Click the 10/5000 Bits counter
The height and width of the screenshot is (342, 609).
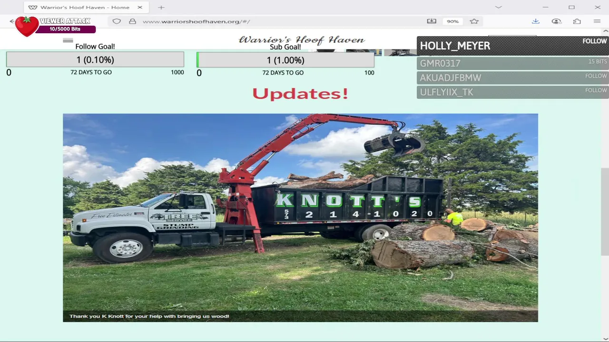65,29
